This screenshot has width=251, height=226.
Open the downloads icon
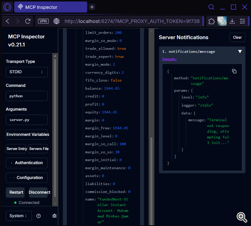[232, 21]
